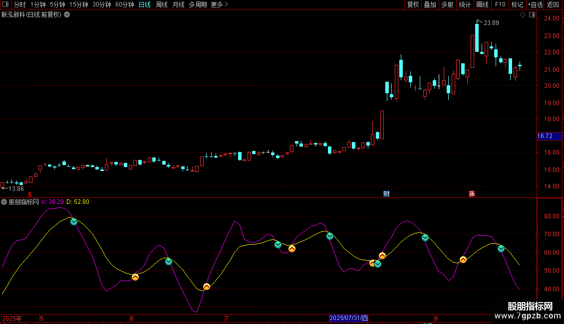This screenshot has height=324, width=564.
Task: Toggle the side panel icon in the chart's top-right corner
Action: [x=532, y=15]
